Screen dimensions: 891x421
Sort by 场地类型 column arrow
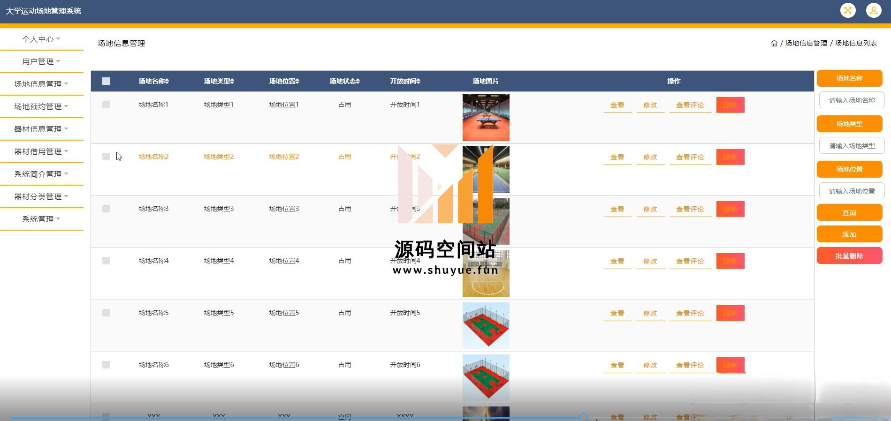coord(232,81)
